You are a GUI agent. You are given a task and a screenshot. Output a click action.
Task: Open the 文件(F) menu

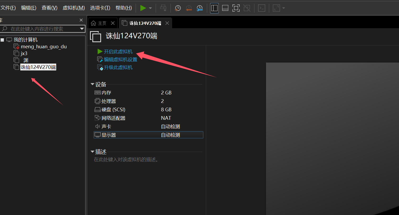pos(8,8)
